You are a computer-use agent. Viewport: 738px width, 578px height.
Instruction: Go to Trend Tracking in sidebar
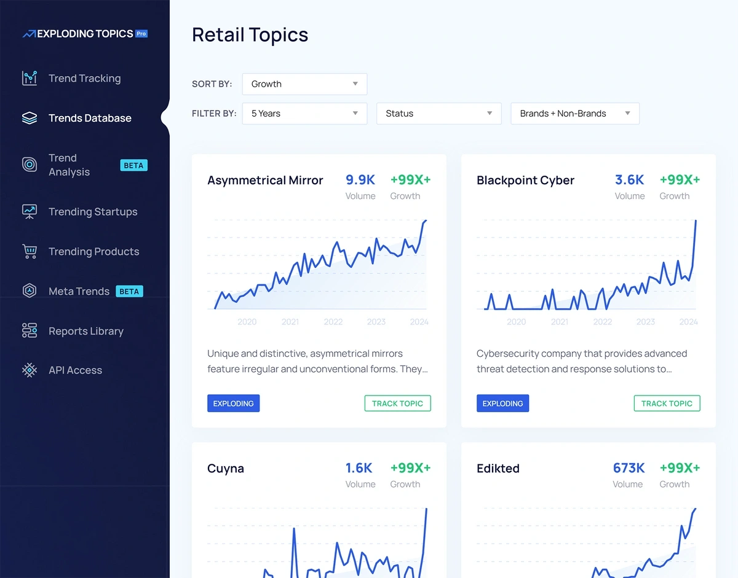85,78
